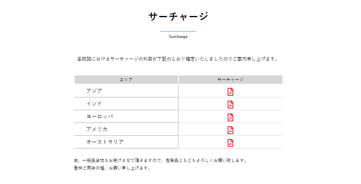
Task: Click the intro sentence about 各航路 surcharge rates
Action: 178,59
